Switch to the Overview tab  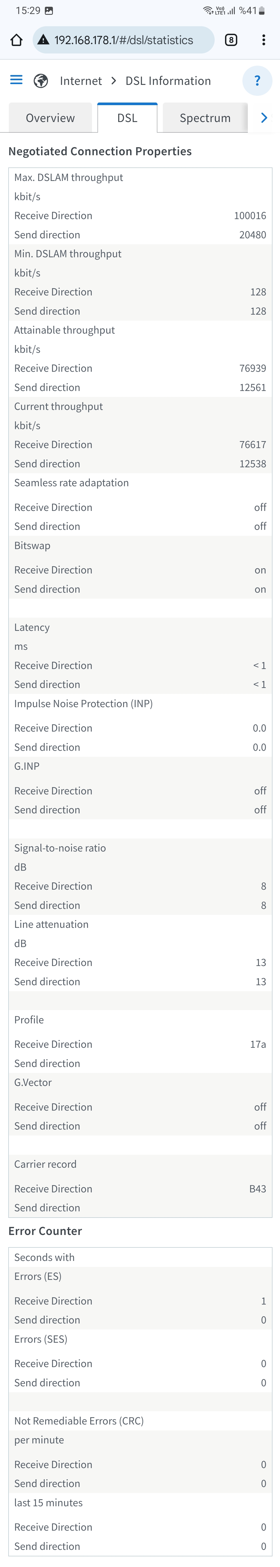coord(50,118)
